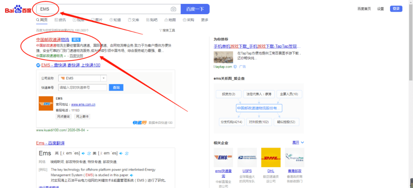Click the 百度一下 search button

[195, 9]
